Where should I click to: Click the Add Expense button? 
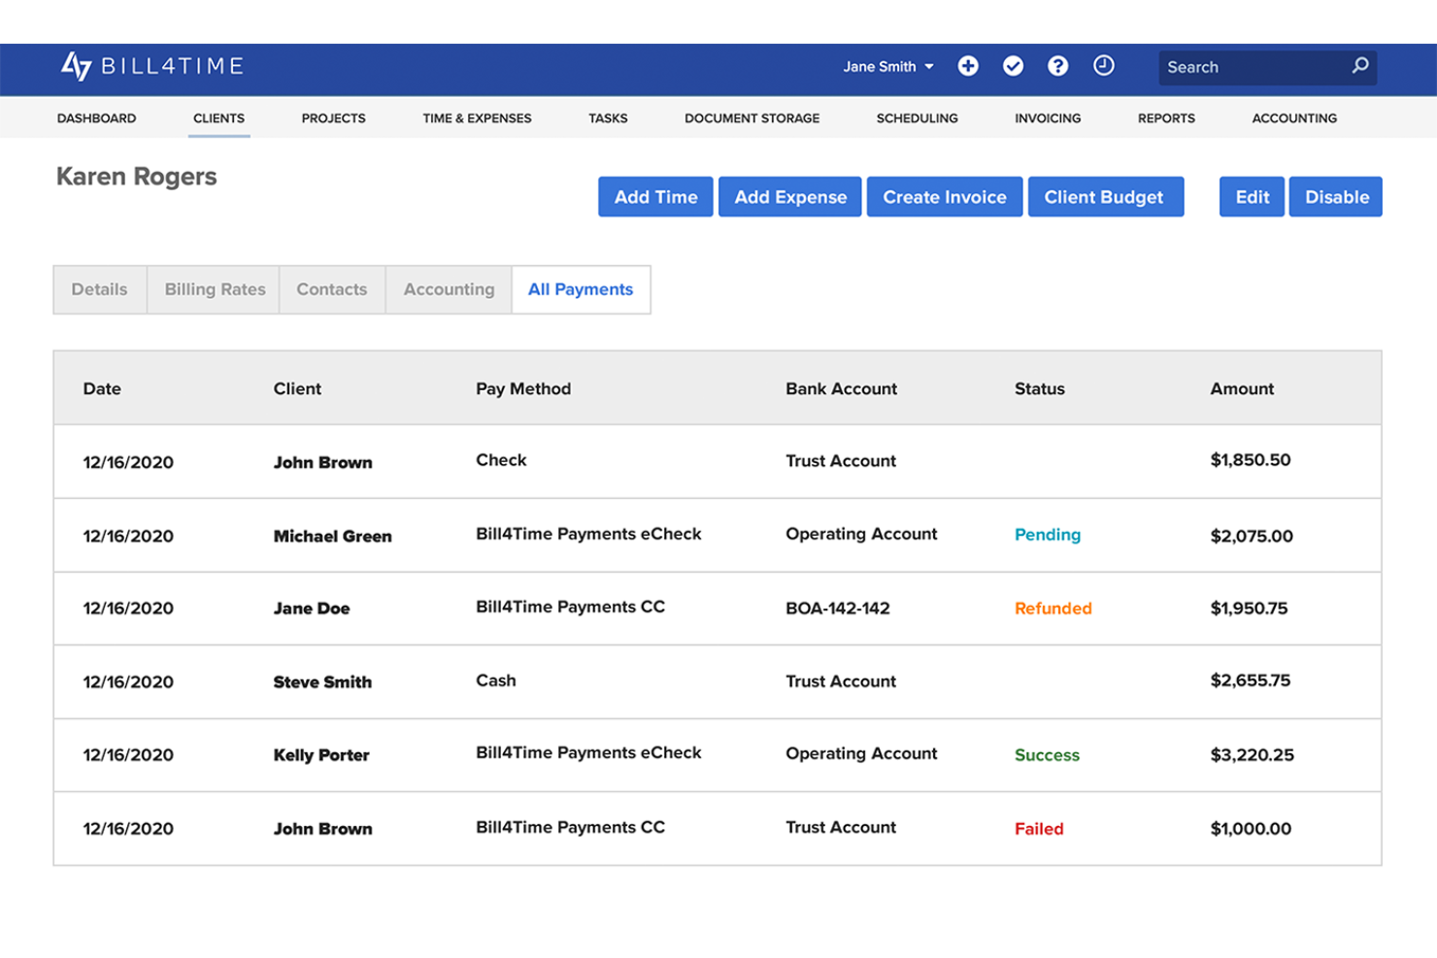(790, 197)
